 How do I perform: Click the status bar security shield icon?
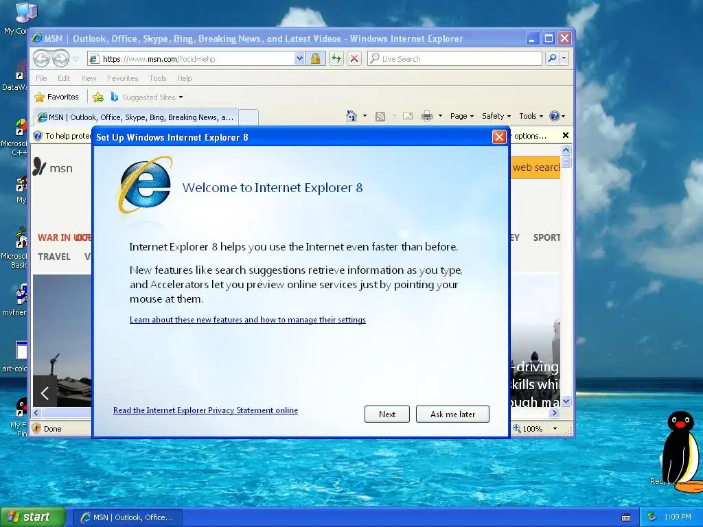click(37, 429)
